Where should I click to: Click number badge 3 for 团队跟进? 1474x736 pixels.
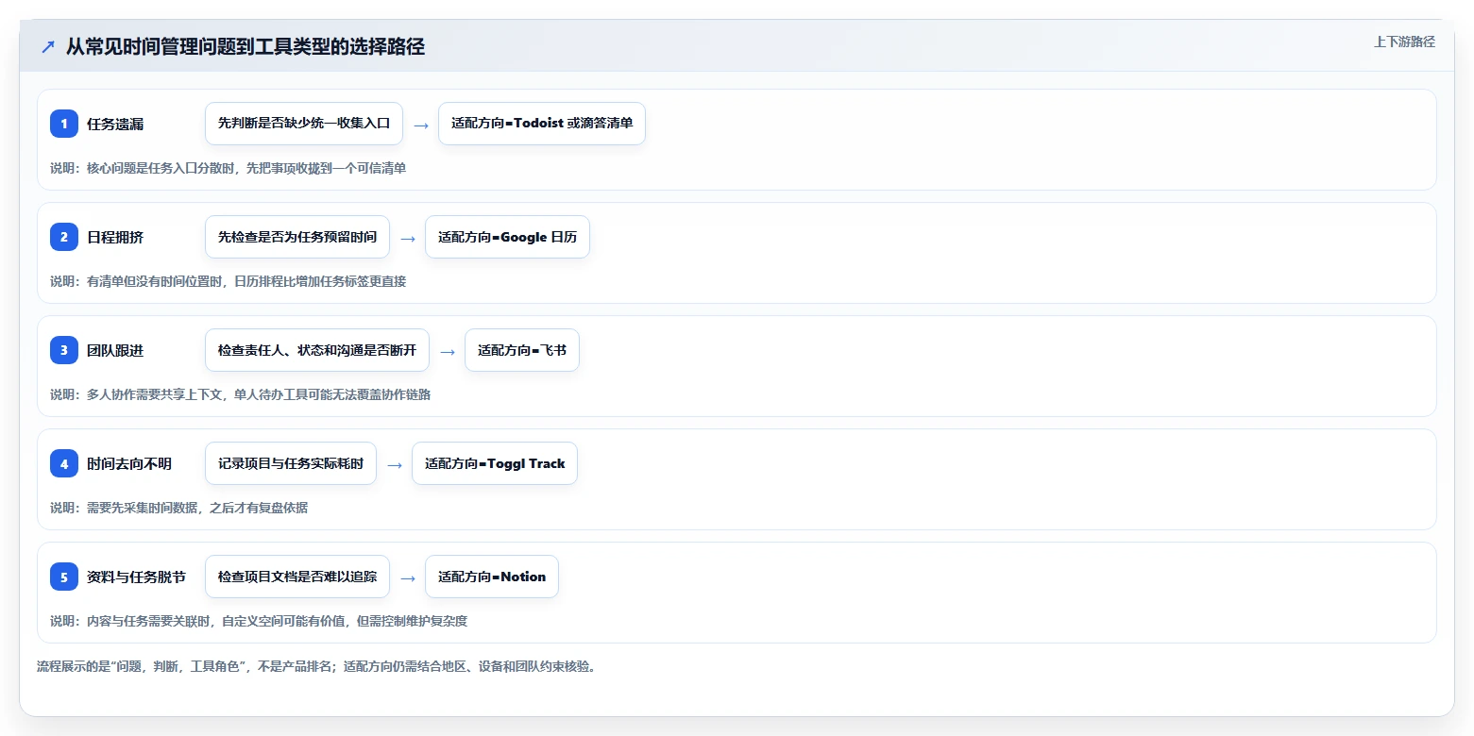(64, 350)
